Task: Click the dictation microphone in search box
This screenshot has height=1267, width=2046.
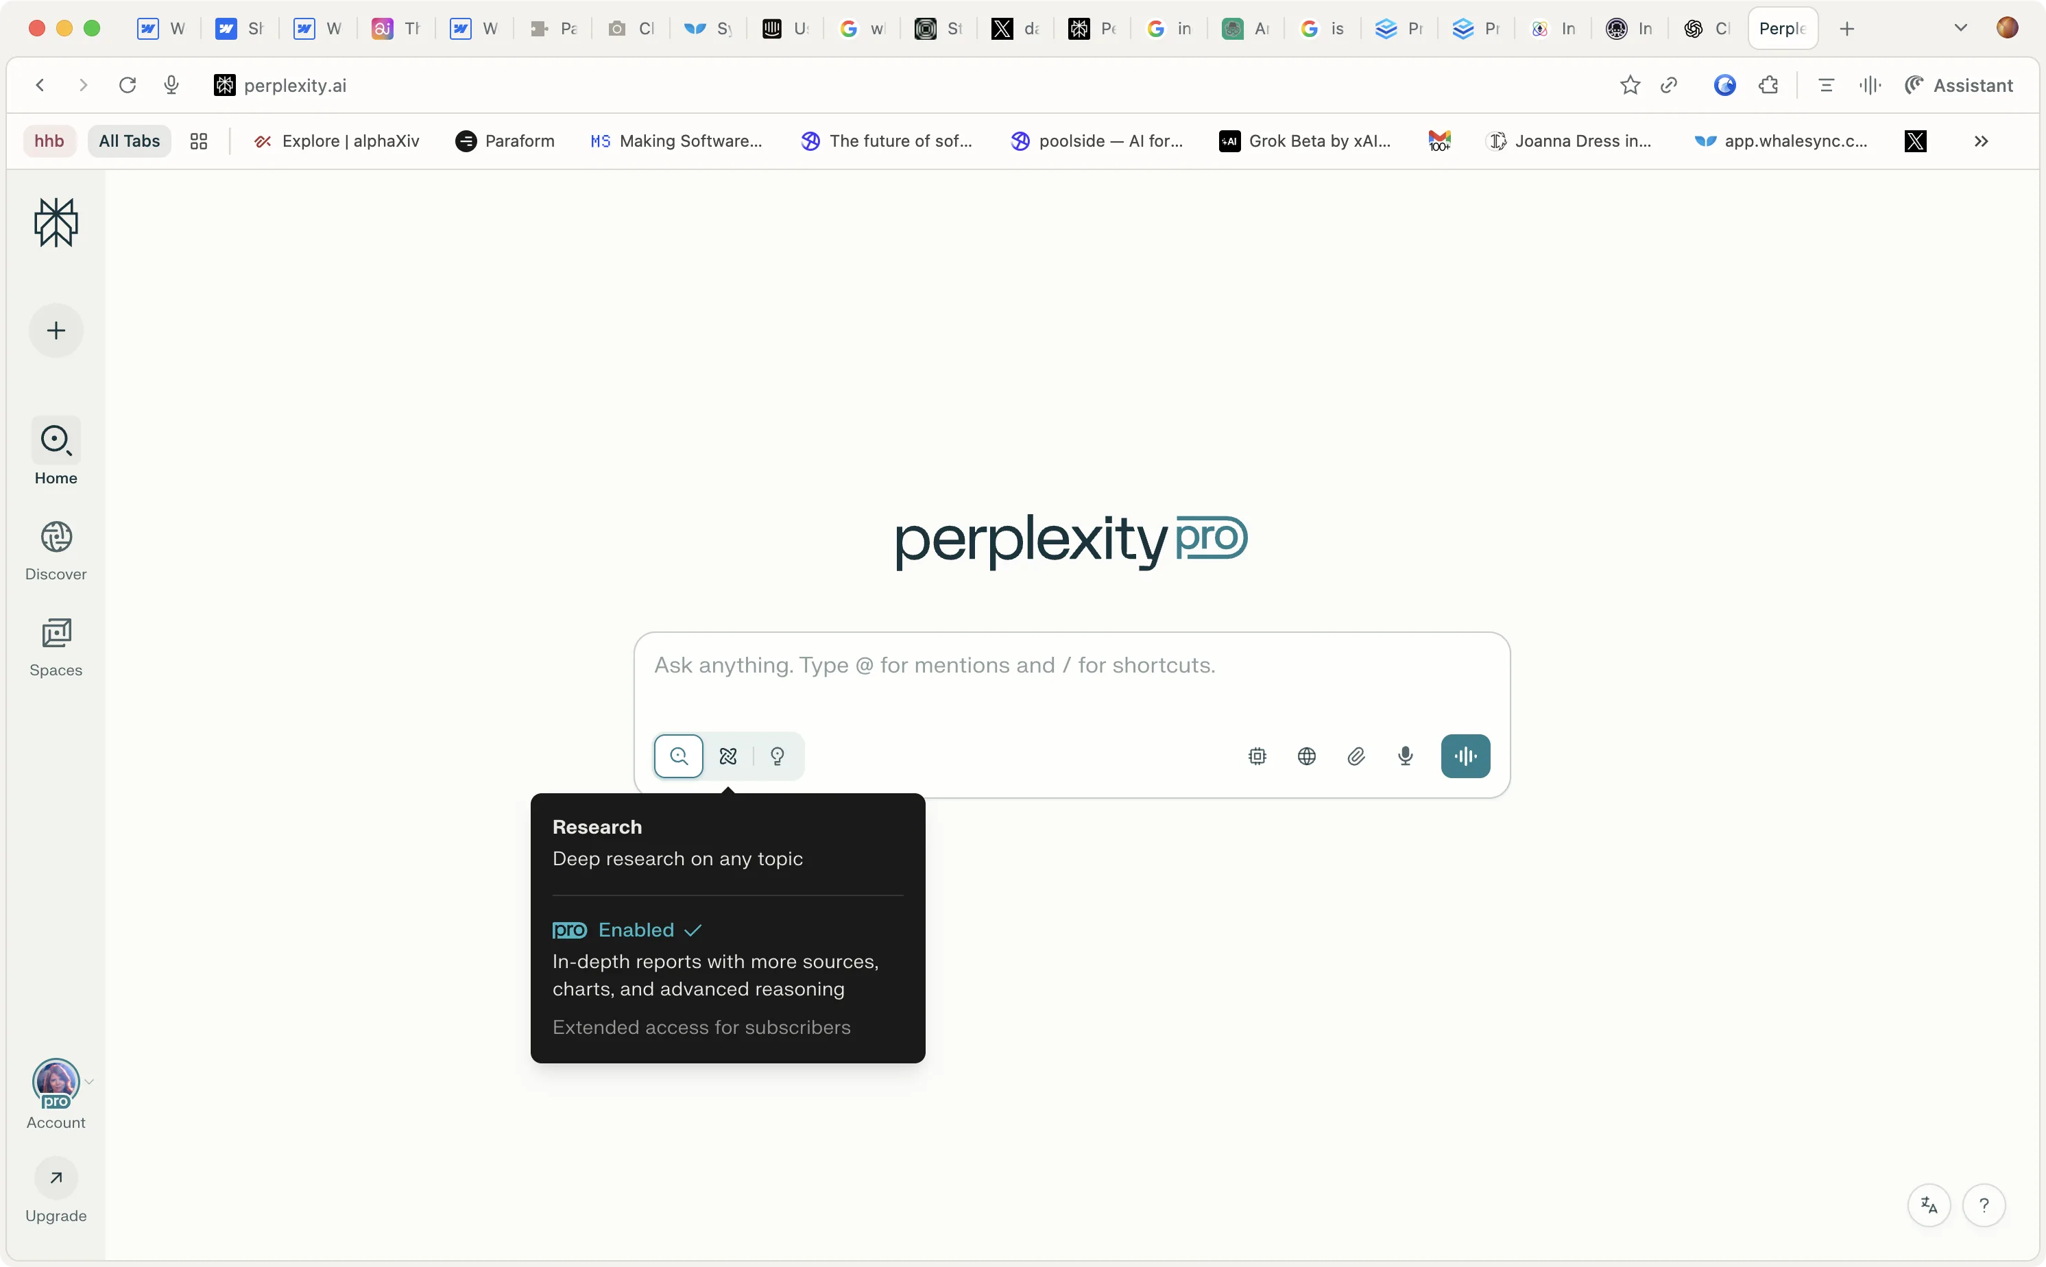Action: [x=1405, y=757]
